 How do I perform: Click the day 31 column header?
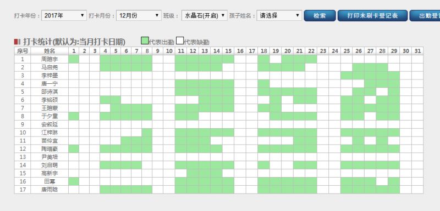pos(417,51)
